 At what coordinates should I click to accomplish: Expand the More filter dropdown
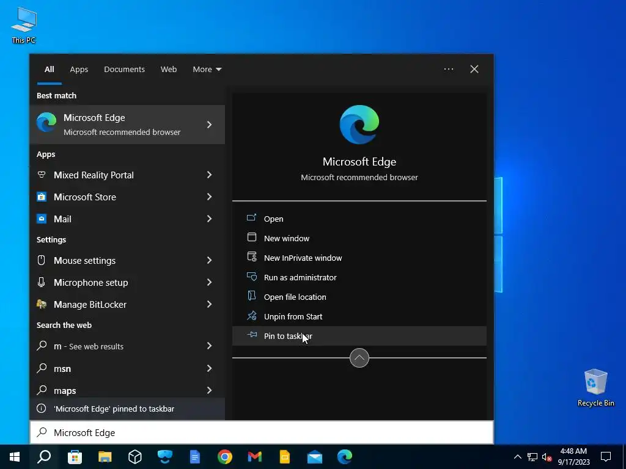click(207, 70)
